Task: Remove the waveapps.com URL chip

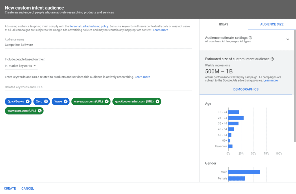Action: [107, 101]
